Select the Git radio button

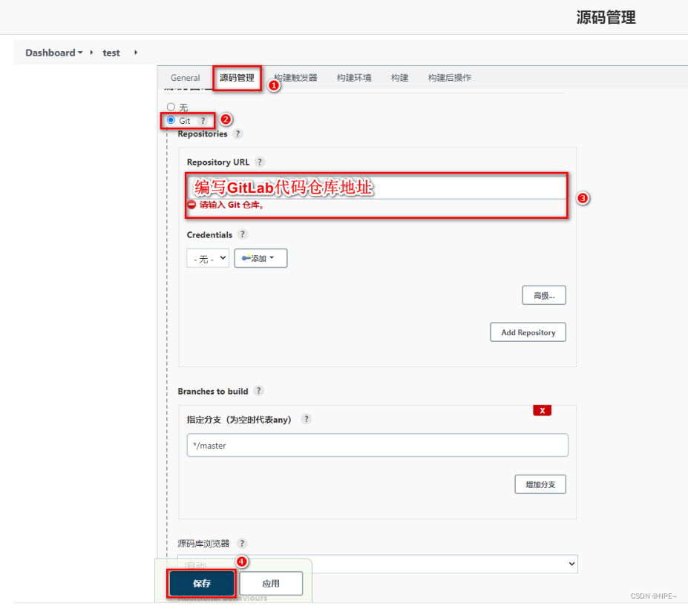(x=171, y=120)
